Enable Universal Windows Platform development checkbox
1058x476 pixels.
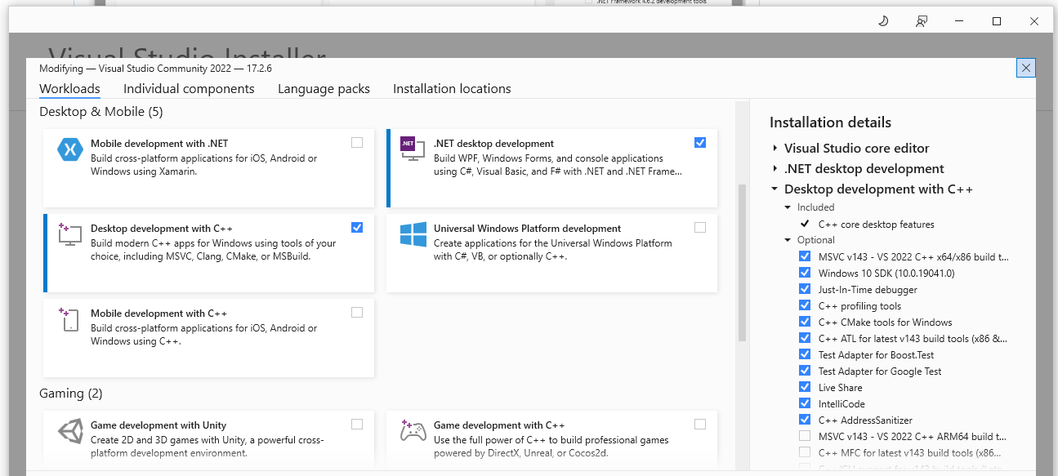tap(700, 228)
